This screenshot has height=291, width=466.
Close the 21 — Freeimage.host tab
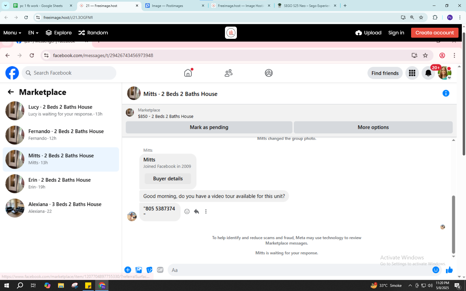pos(137,6)
